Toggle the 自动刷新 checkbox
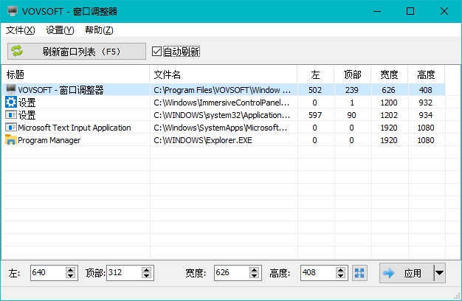462x301 pixels. tap(156, 52)
